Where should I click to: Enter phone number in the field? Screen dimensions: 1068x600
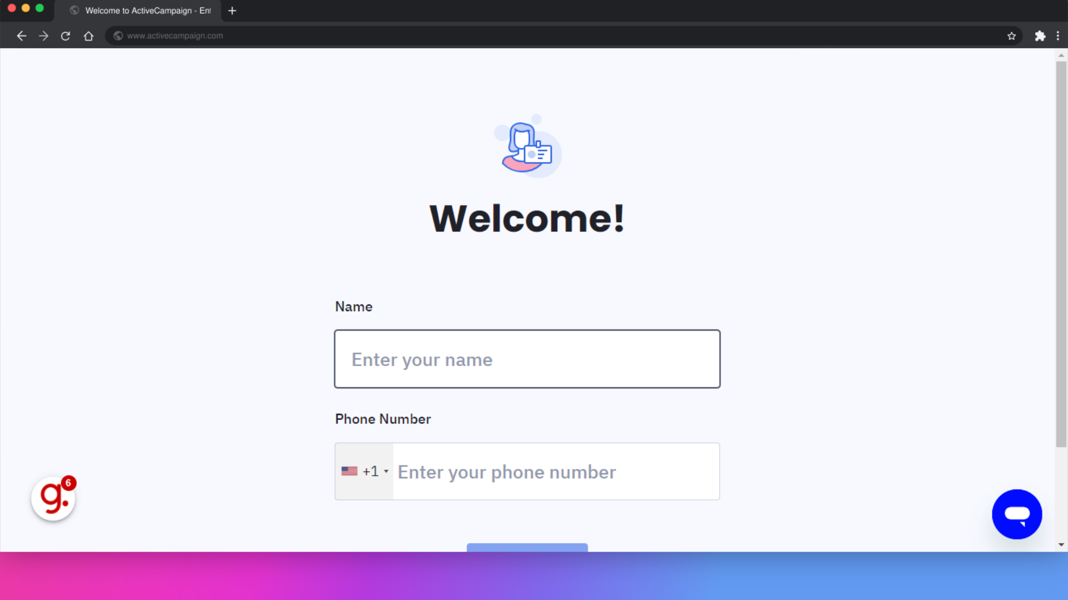point(555,471)
